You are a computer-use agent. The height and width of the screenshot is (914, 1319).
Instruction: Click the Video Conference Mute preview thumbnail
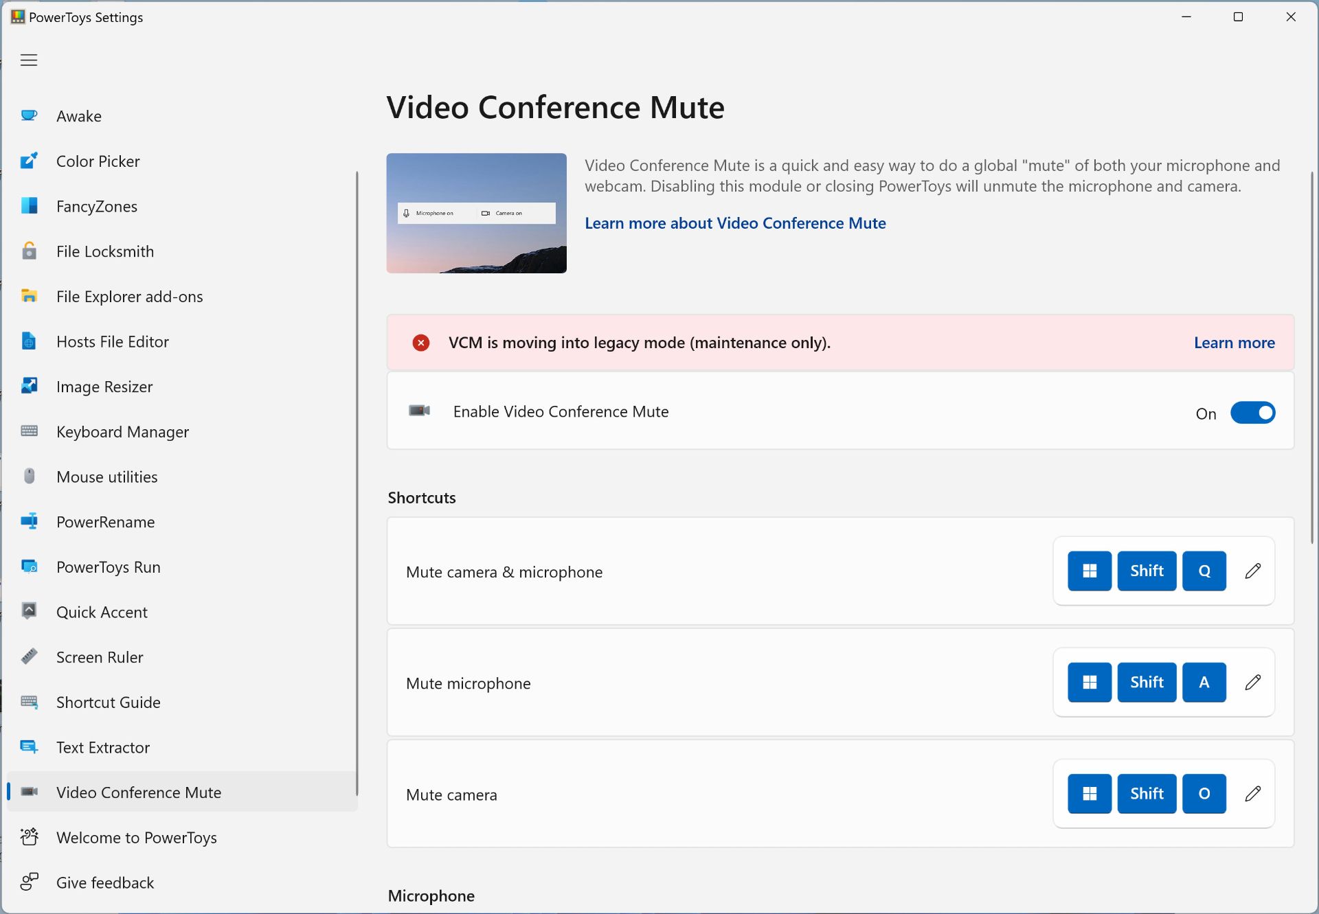tap(476, 213)
